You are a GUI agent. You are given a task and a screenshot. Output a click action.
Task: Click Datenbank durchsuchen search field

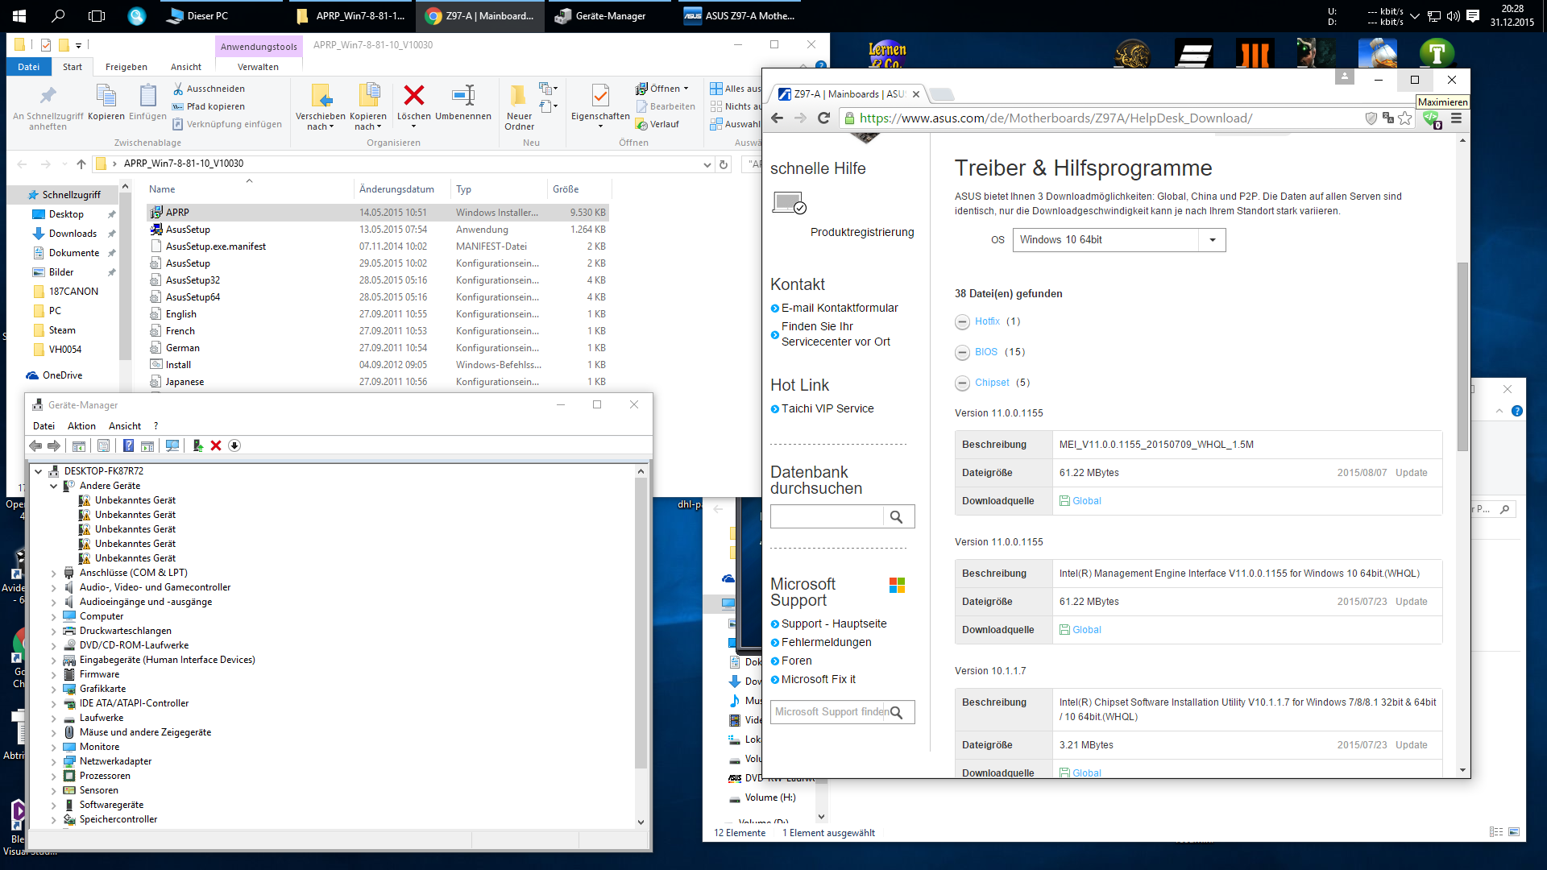click(x=827, y=517)
